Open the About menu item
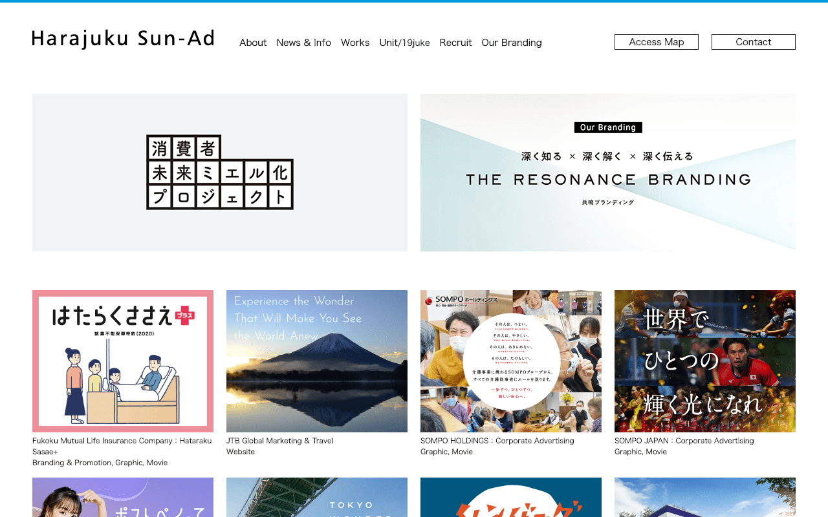 253,43
